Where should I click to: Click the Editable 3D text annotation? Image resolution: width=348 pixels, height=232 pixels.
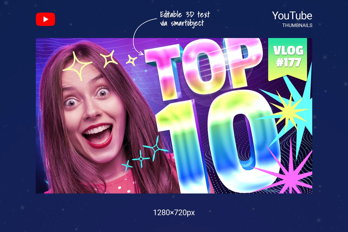pos(185,19)
